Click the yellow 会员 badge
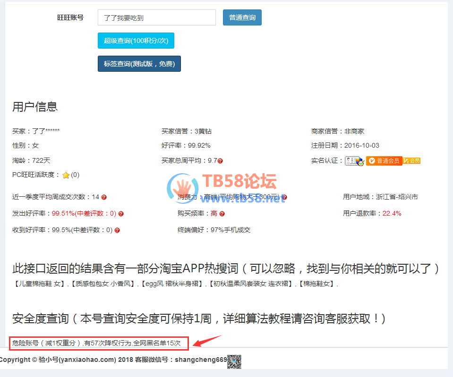 pyautogui.click(x=411, y=161)
